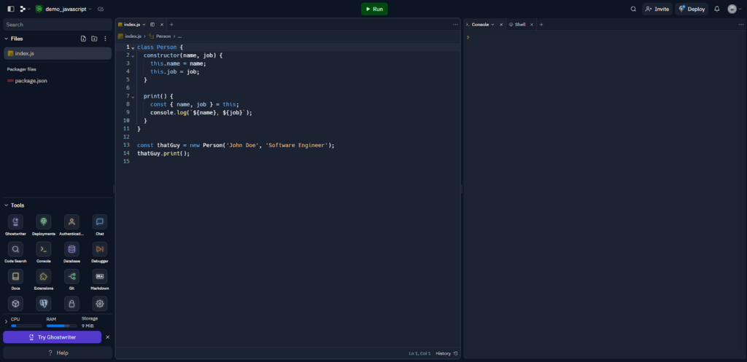Create a new folder icon
Image resolution: width=747 pixels, height=362 pixels.
tap(94, 39)
